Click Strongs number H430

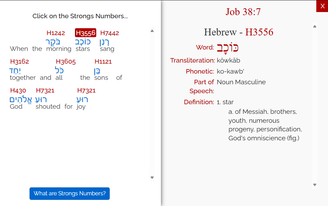tap(18, 90)
